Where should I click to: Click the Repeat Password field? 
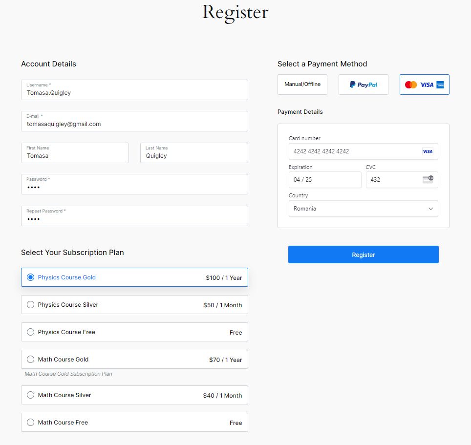134,216
